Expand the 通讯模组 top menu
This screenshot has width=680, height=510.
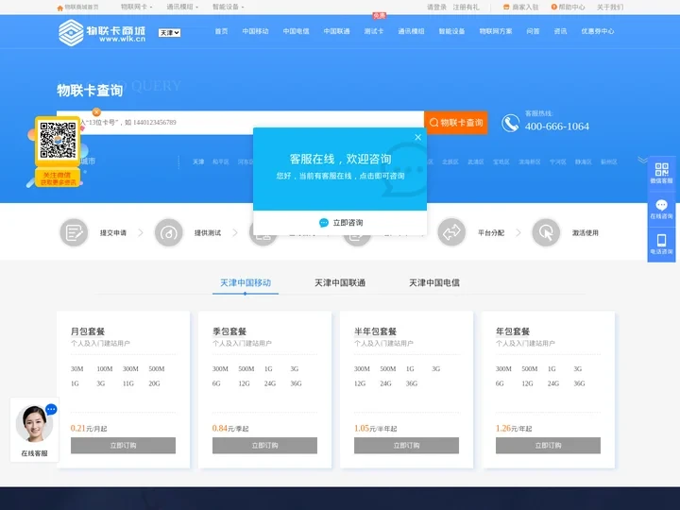point(182,7)
